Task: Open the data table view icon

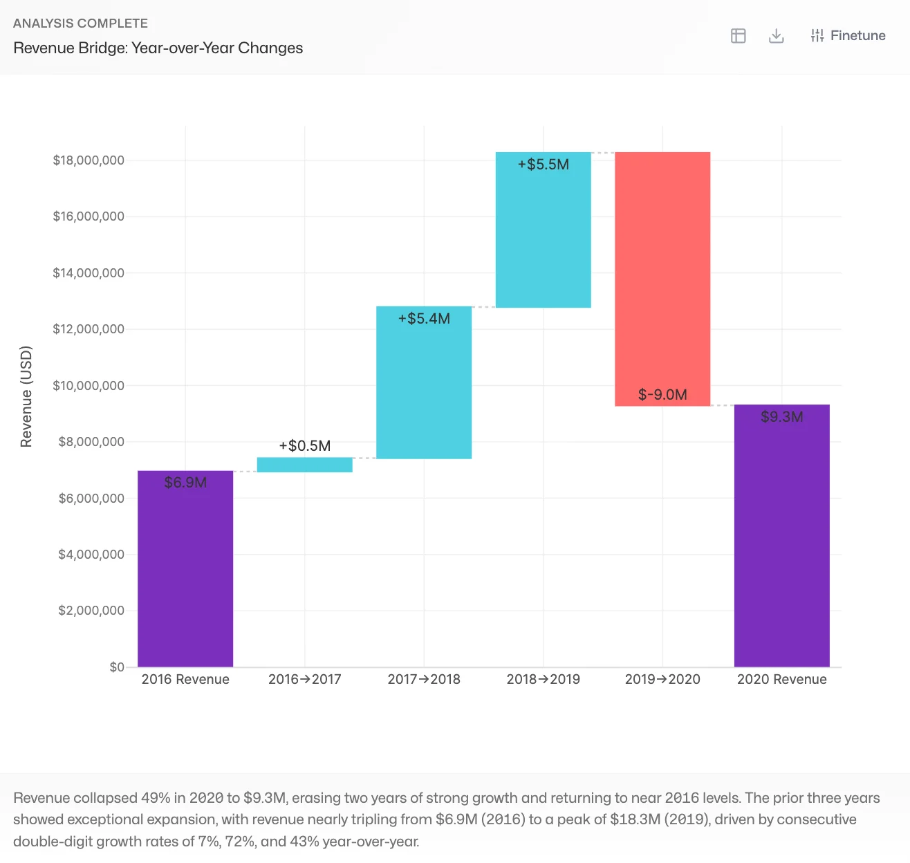Action: coord(738,35)
